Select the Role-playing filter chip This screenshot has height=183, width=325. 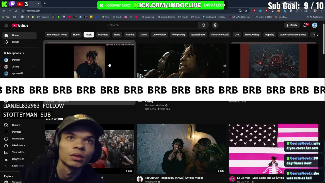178,35
